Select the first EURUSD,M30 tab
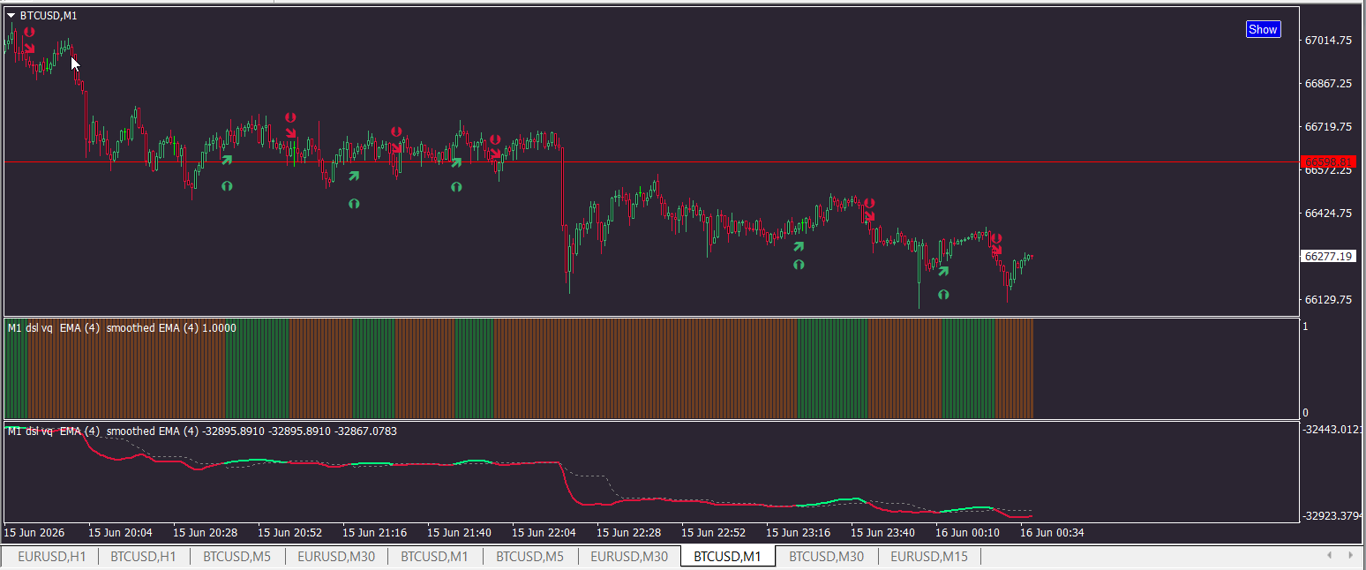The height and width of the screenshot is (570, 1366). coord(336,557)
